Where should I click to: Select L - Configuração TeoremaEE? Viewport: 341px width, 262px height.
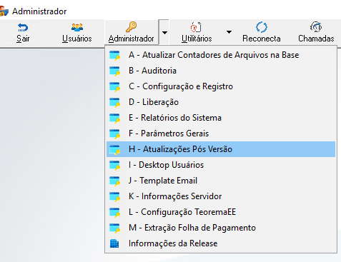[x=221, y=212]
